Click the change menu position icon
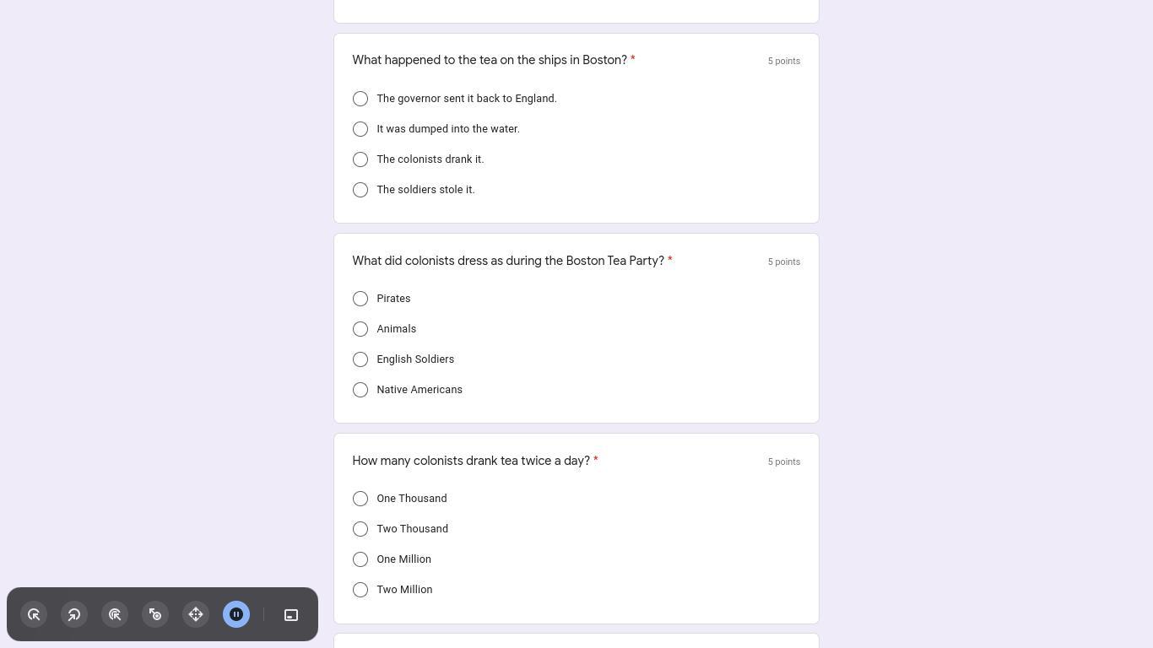The width and height of the screenshot is (1153, 648). pyautogui.click(x=291, y=615)
